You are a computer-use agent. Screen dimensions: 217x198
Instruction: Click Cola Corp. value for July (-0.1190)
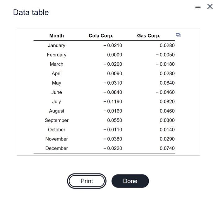point(113,102)
